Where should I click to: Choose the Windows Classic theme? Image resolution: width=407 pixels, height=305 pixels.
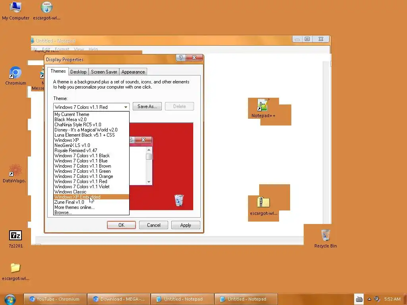pyautogui.click(x=91, y=192)
